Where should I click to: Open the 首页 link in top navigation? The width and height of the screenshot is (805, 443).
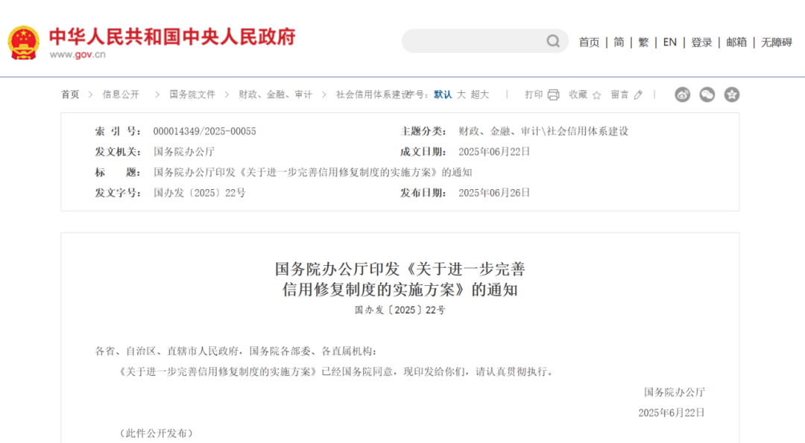(589, 42)
